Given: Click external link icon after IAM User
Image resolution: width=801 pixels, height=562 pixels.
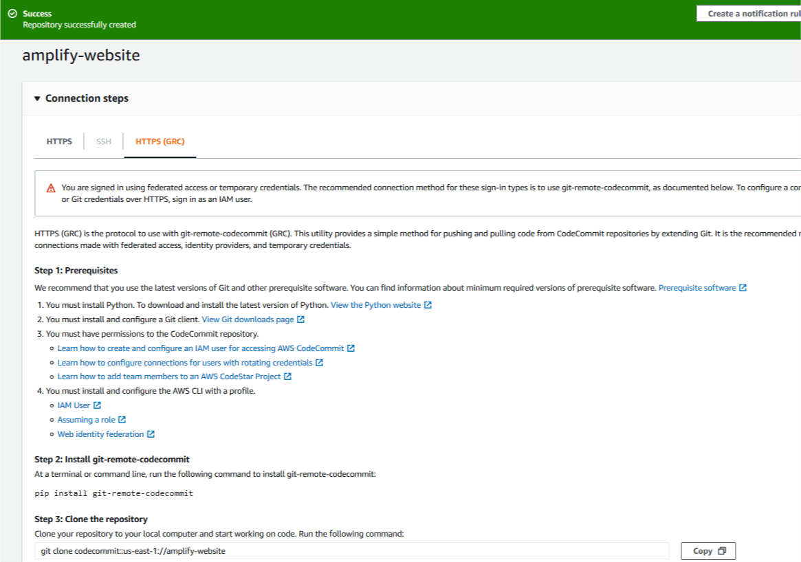Looking at the screenshot, I should (x=97, y=405).
